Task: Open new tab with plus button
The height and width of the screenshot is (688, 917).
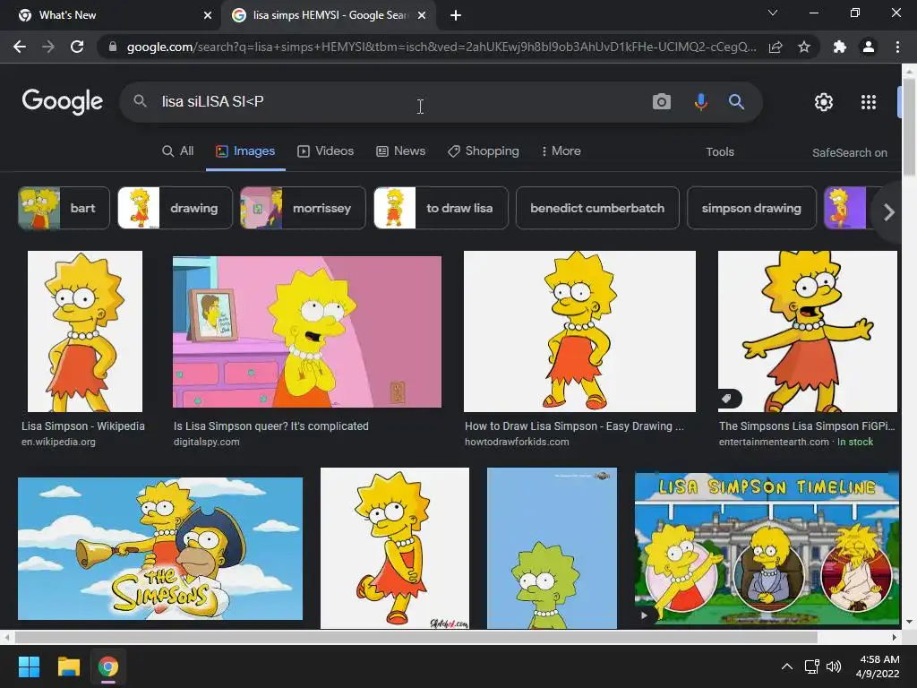Action: point(456,15)
